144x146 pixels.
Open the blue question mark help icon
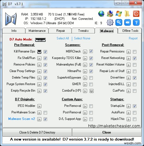(x=136, y=23)
